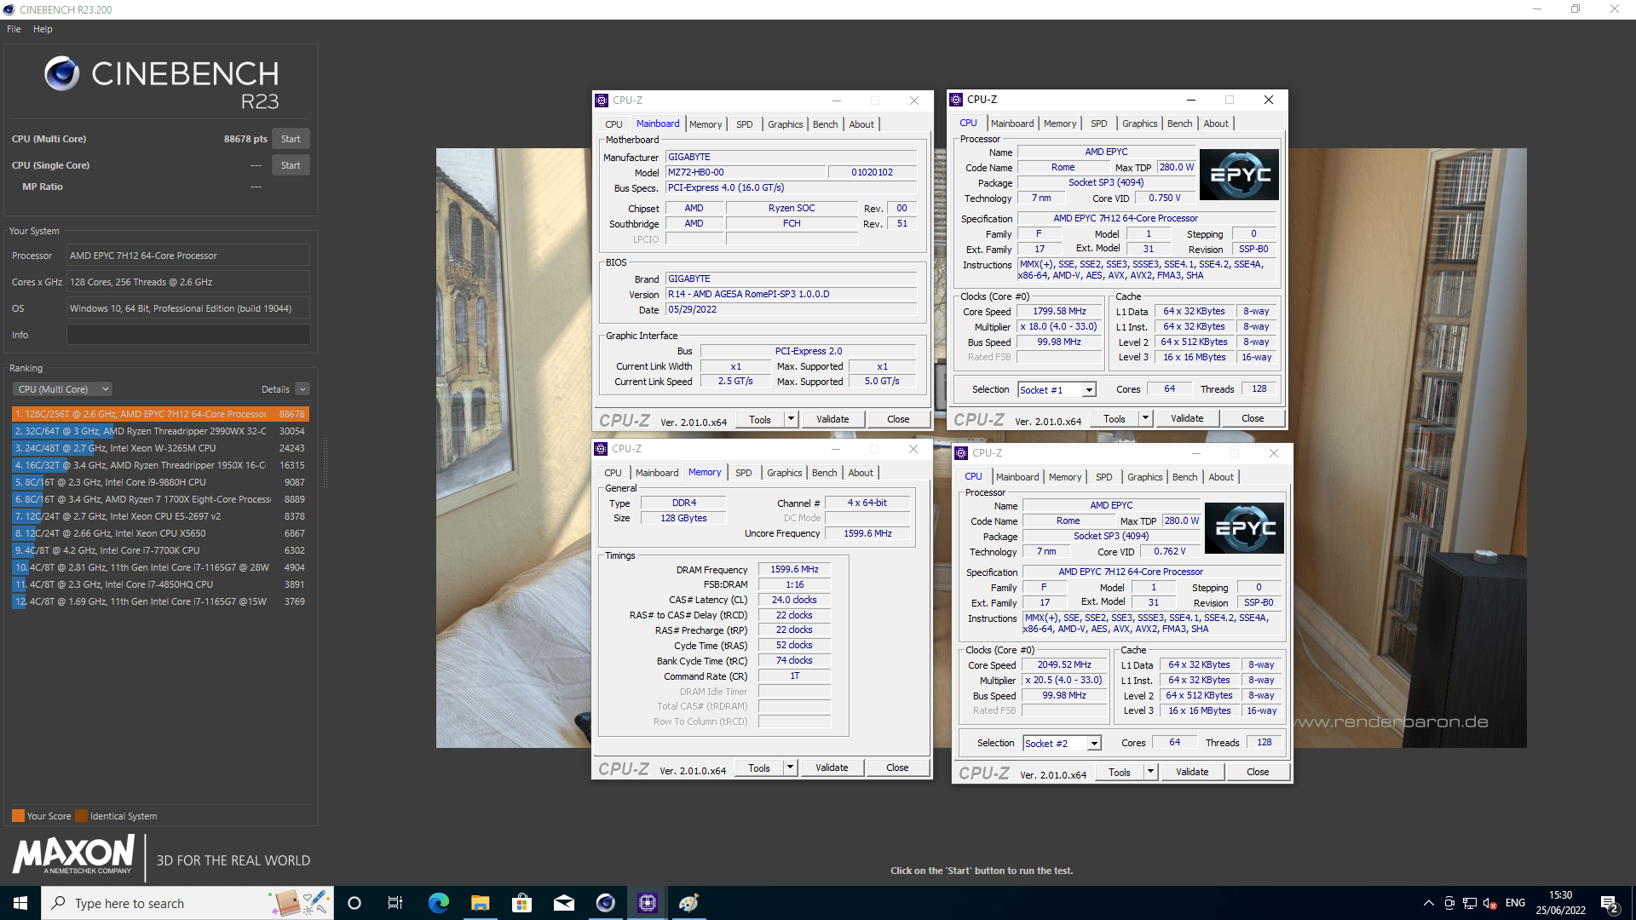
Task: Click Socket #1 CPU-Z window title icon
Action: point(956,100)
